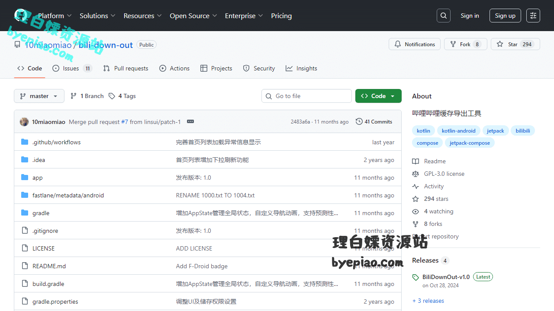Screen dimensions: 554x311
Task: Click the Notifications bell button
Action: click(415, 44)
